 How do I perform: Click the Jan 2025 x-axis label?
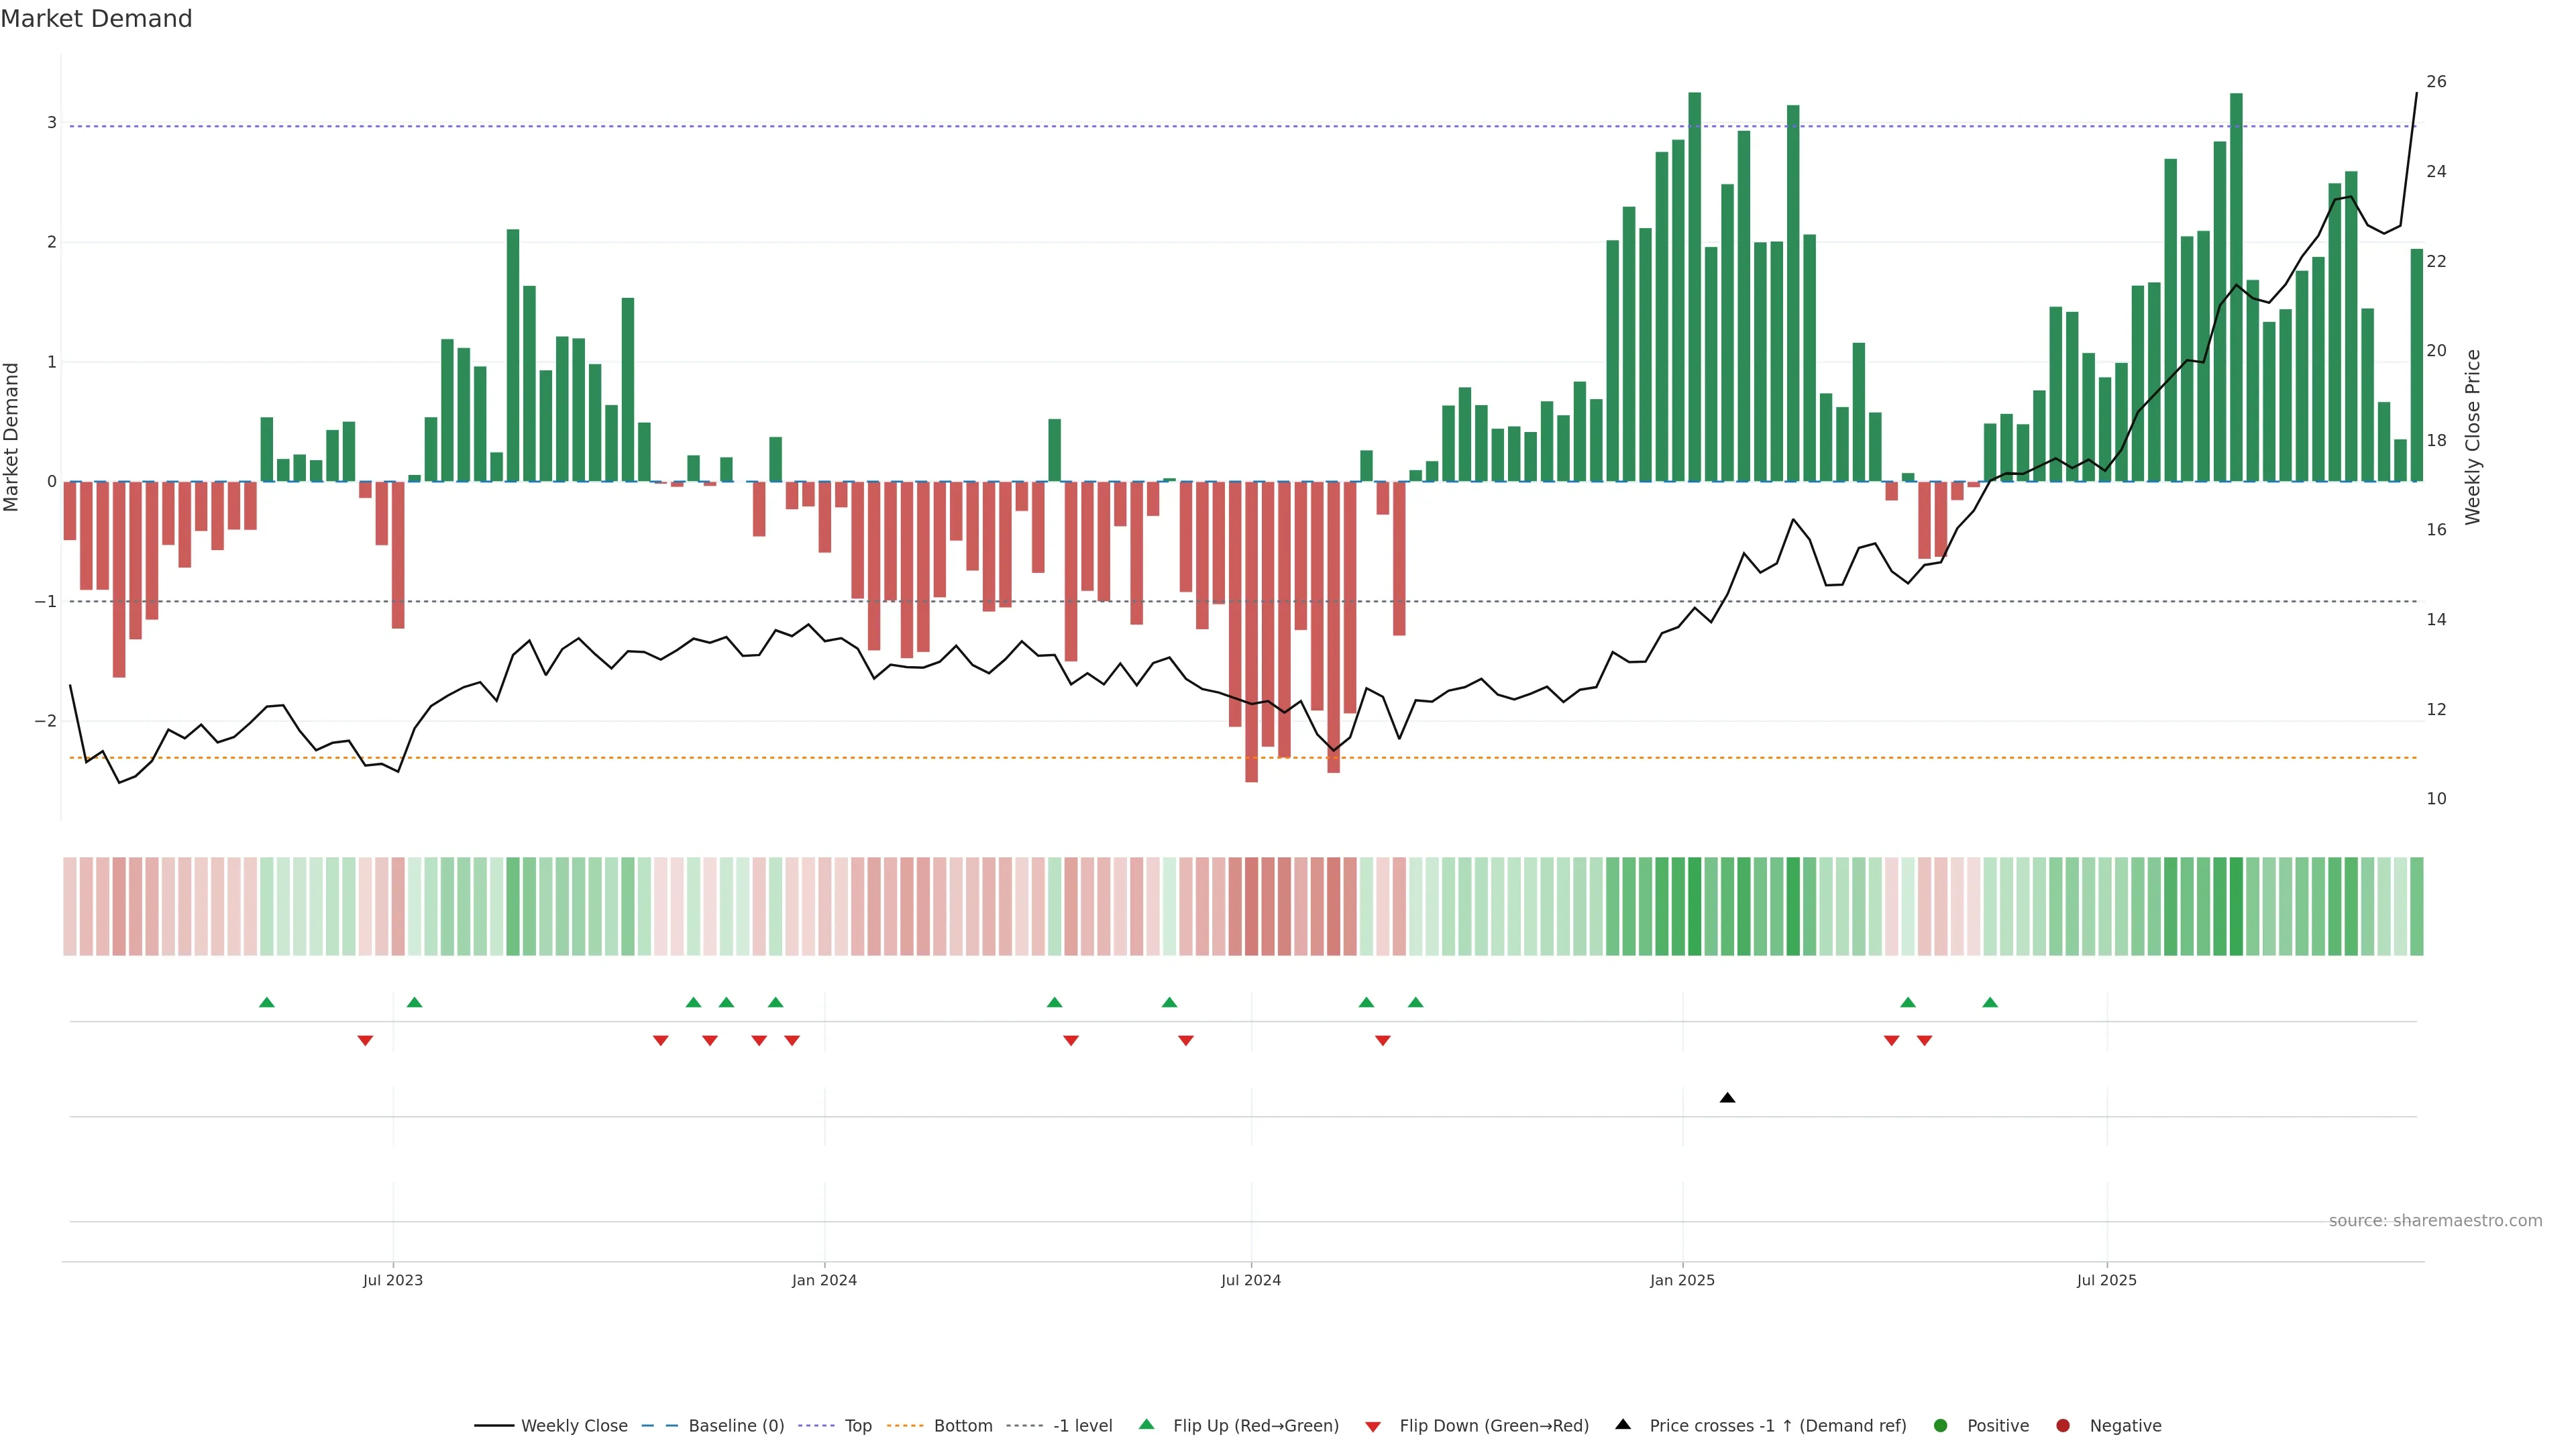pyautogui.click(x=1682, y=1280)
